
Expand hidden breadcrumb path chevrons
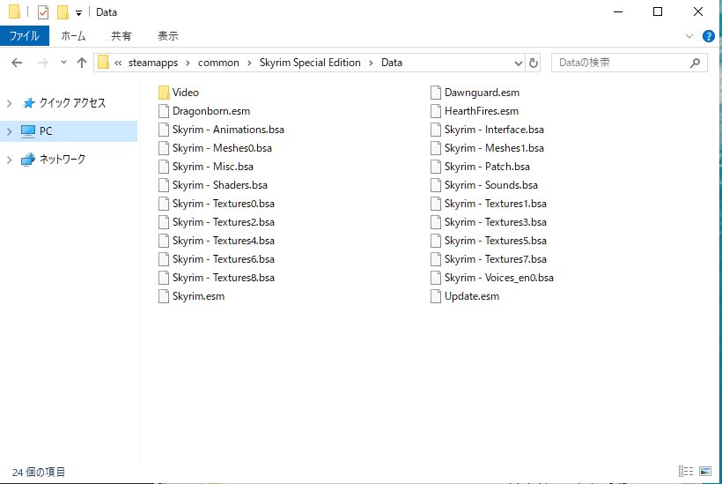(x=118, y=63)
